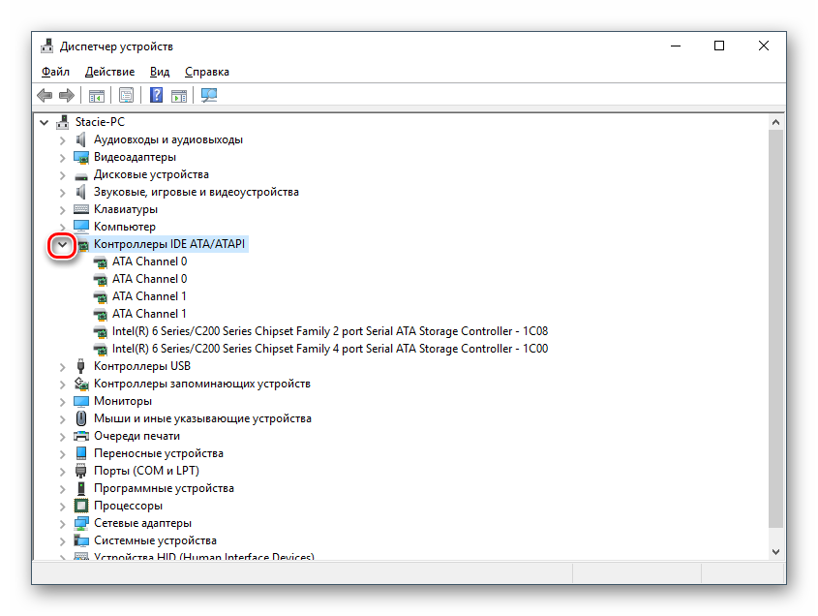Expand Клавиатуры category arrow
Image resolution: width=818 pixels, height=616 pixels.
[x=63, y=210]
